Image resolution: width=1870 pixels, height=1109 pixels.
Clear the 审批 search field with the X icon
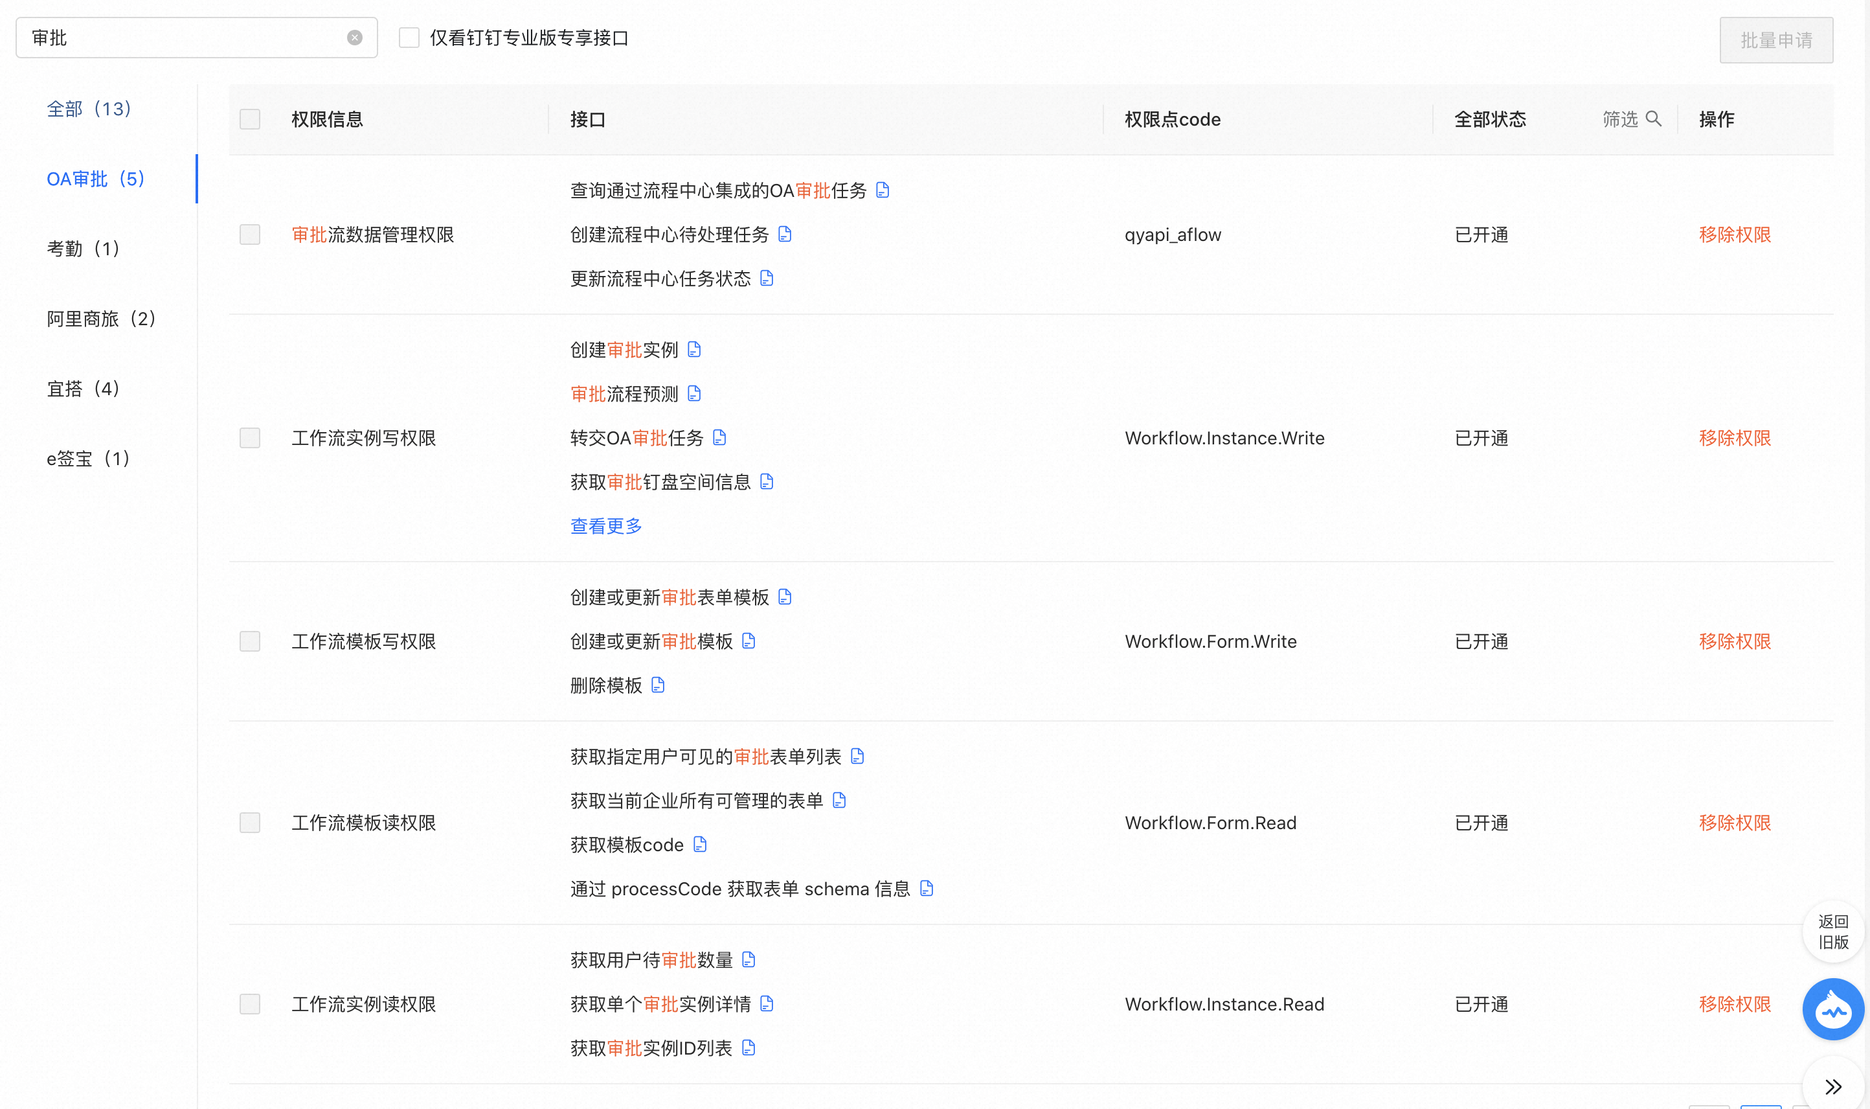355,38
